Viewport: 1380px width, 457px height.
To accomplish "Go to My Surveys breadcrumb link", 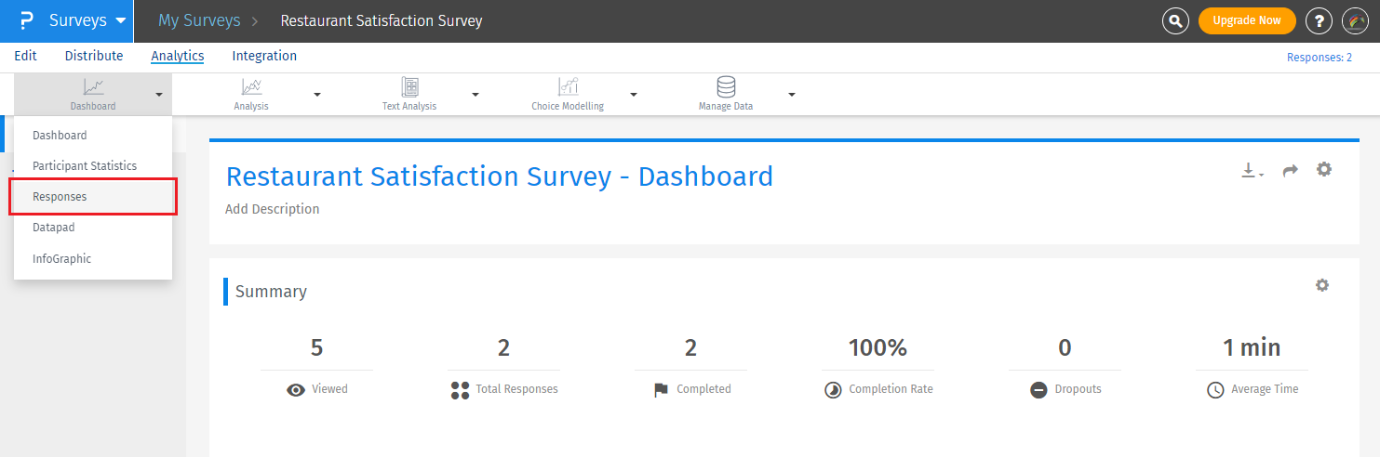I will click(x=199, y=20).
